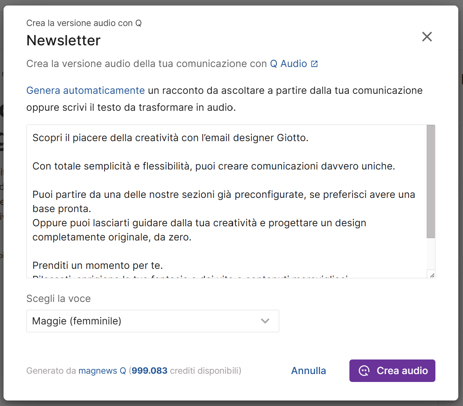Click the Crea audio button

point(392,371)
